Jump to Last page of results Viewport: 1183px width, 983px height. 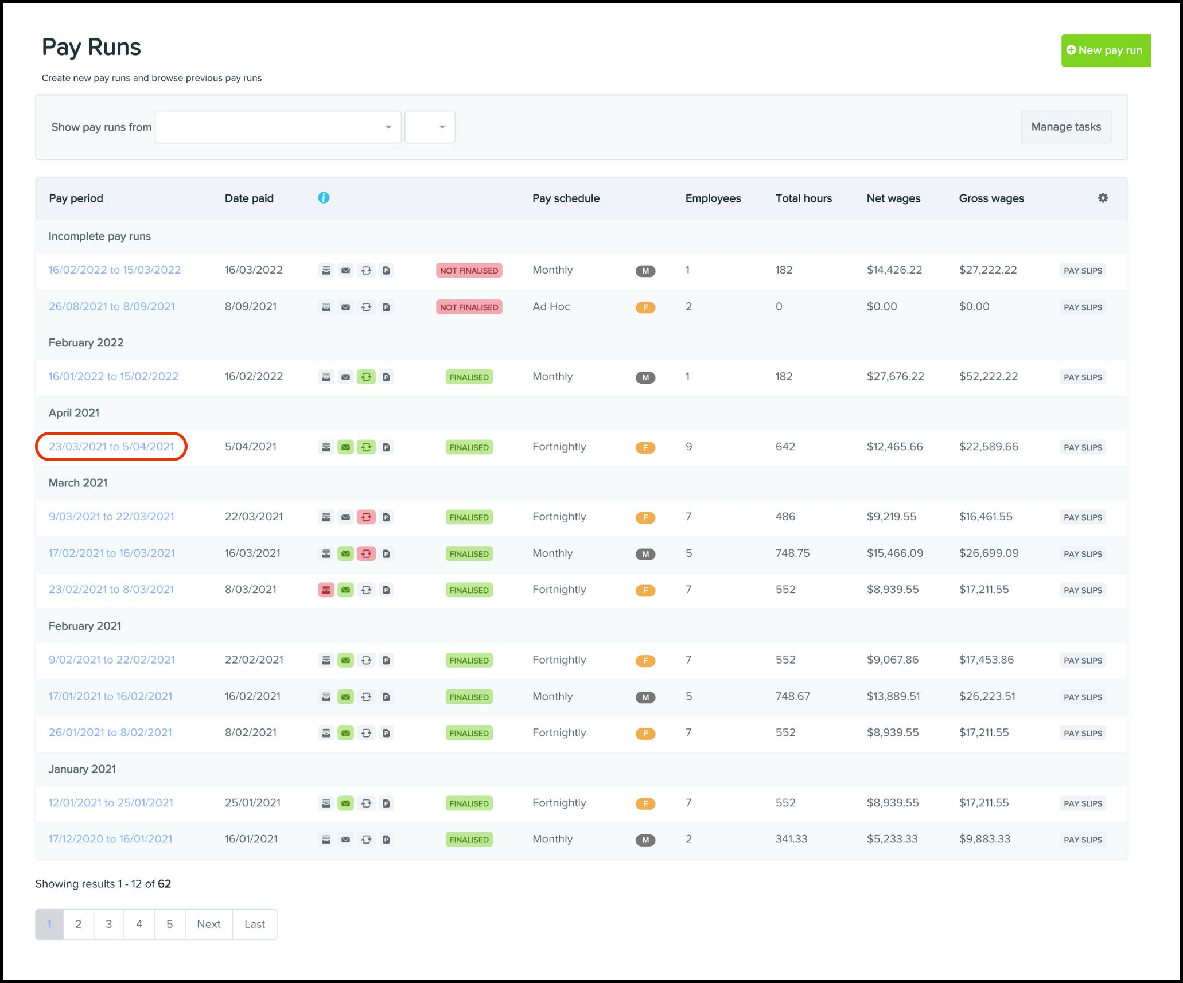255,924
